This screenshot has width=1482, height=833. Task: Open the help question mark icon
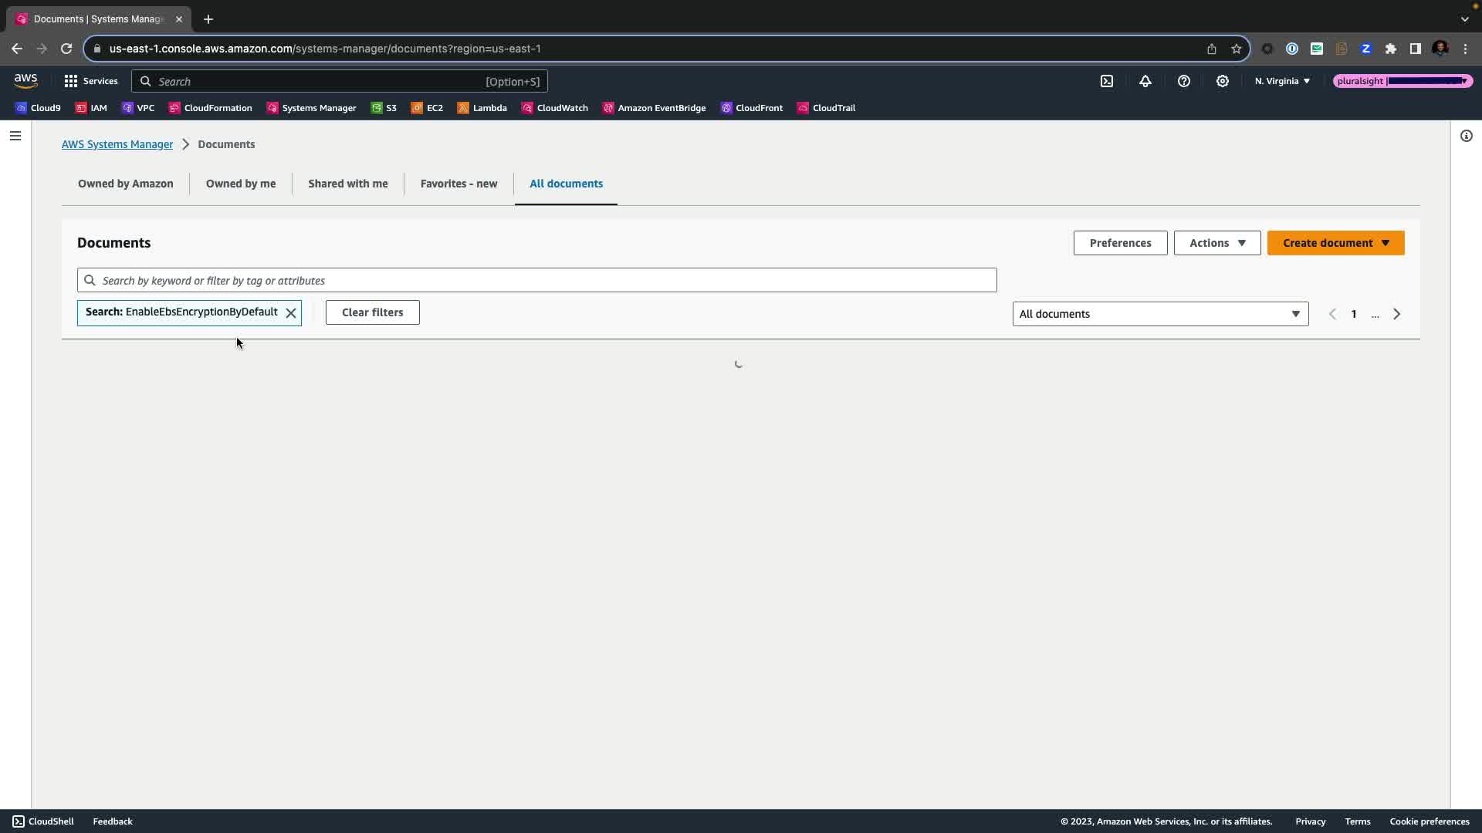1184,81
